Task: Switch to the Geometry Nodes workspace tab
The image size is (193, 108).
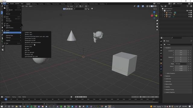Action: 93,4
